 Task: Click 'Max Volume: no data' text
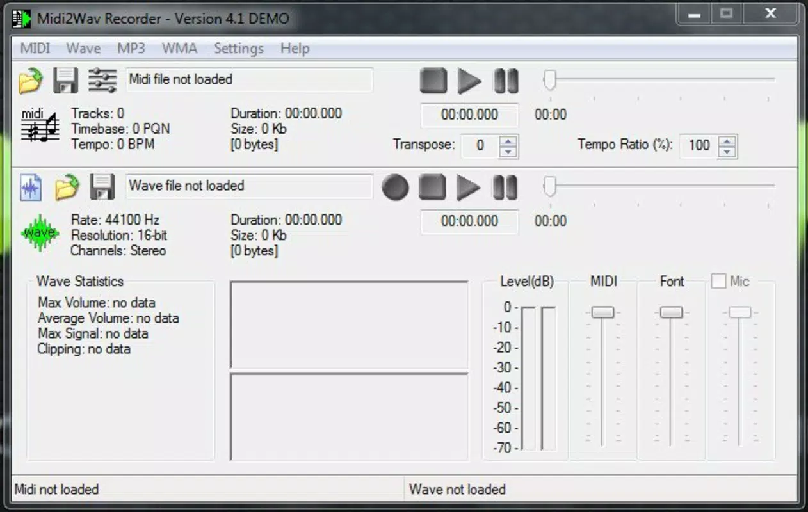pos(97,303)
